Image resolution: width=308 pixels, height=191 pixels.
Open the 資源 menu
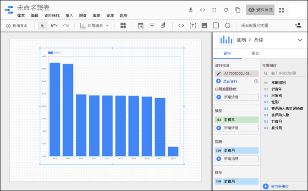(110, 16)
